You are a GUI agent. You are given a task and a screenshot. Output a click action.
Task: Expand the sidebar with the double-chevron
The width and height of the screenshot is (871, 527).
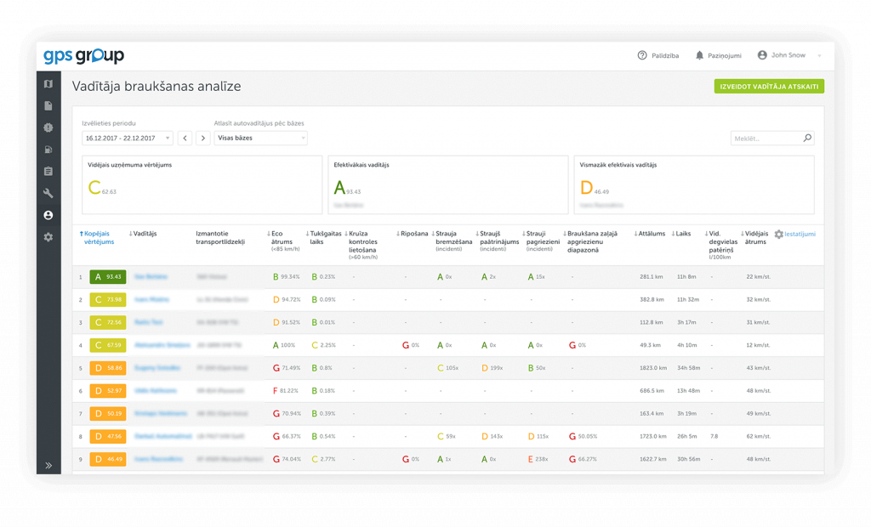tap(48, 465)
